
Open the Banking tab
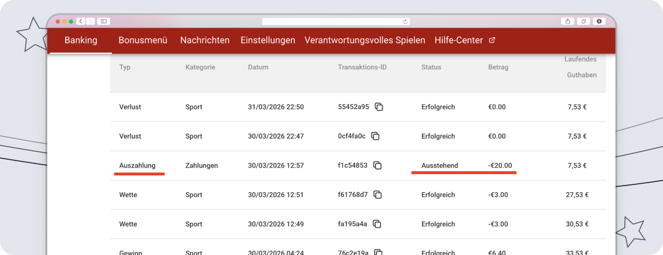coord(81,40)
